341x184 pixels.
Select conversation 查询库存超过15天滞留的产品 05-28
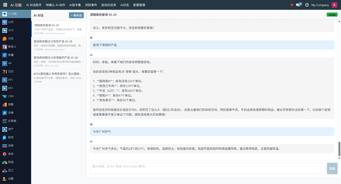coord(59,61)
